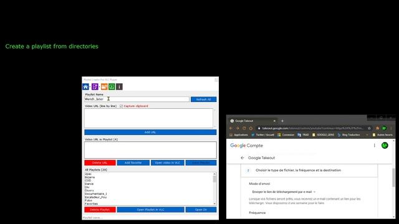Screen dimensions: 399x224
Task: Click the Add Favorite button
Action: pos(133,162)
